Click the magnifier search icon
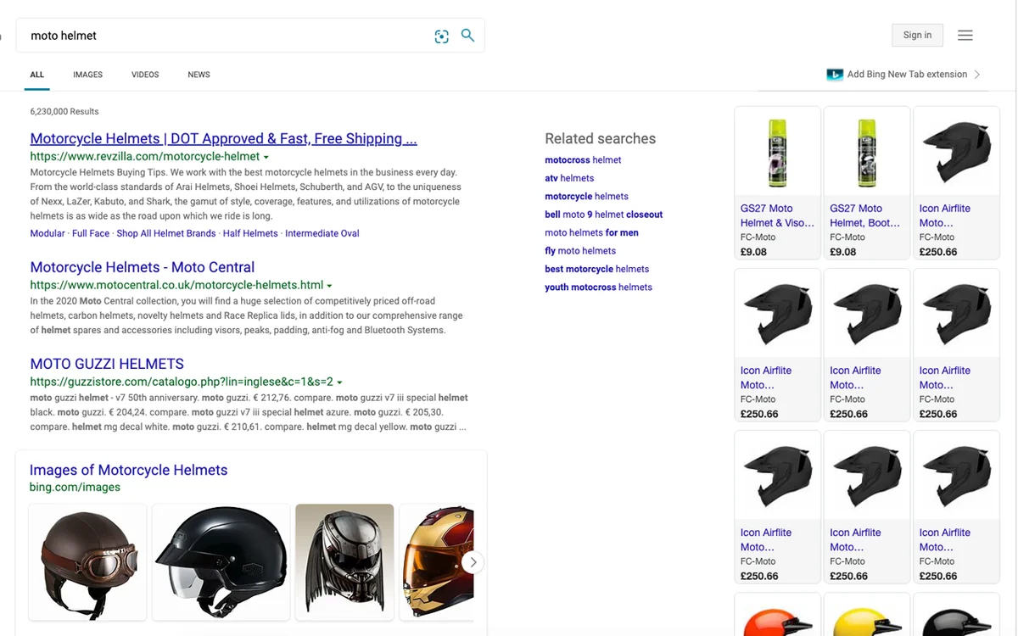This screenshot has height=636, width=1018. (x=467, y=36)
